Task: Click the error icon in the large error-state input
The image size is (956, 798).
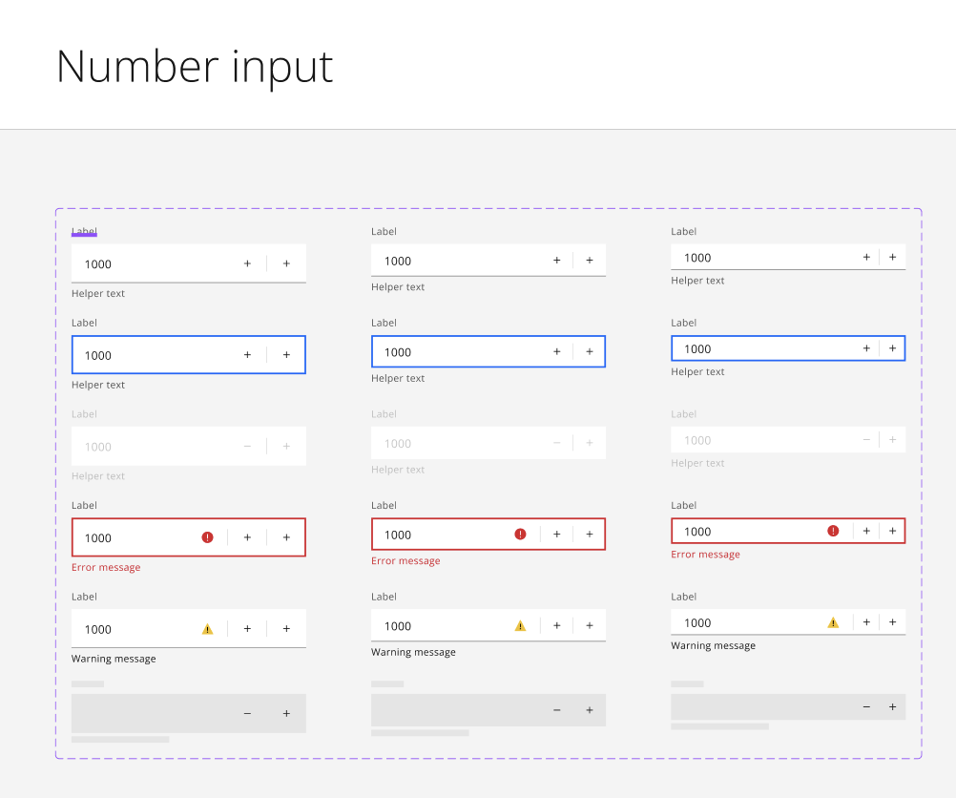Action: click(207, 537)
